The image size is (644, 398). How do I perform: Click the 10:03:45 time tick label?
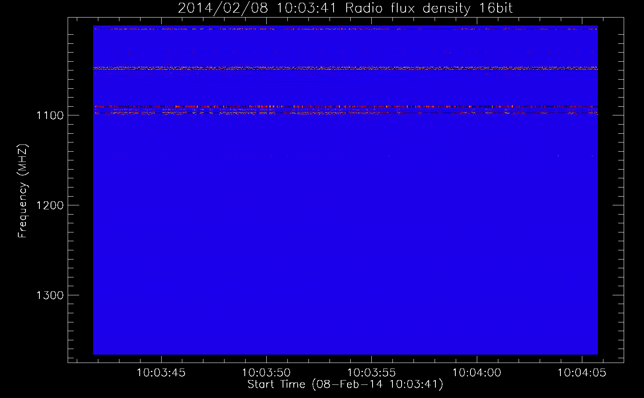[161, 373]
